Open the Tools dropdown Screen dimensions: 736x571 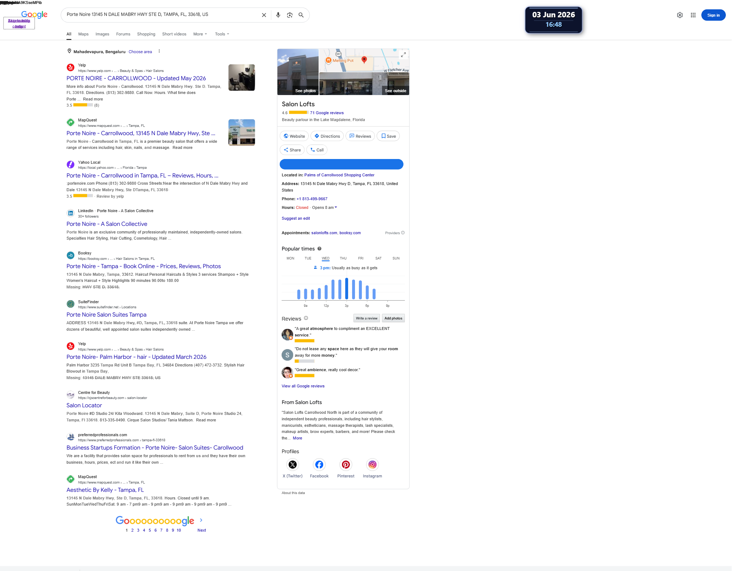pyautogui.click(x=222, y=34)
